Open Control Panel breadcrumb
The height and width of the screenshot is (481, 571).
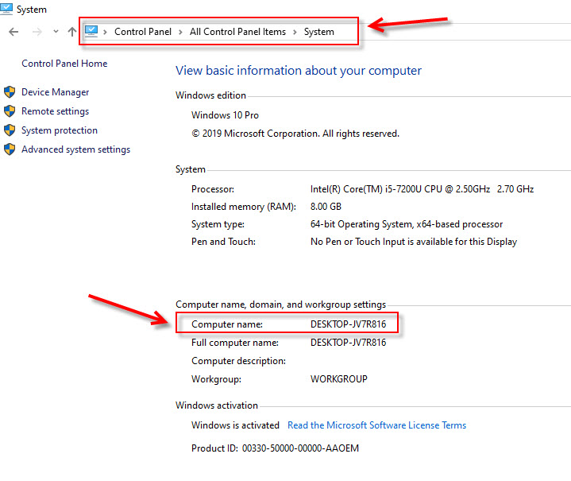point(143,32)
